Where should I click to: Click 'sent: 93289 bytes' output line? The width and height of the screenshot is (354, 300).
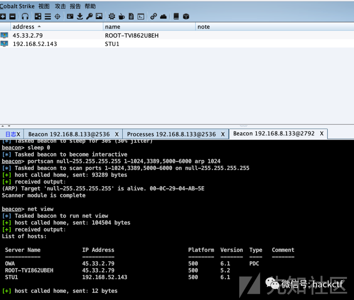[65, 175]
